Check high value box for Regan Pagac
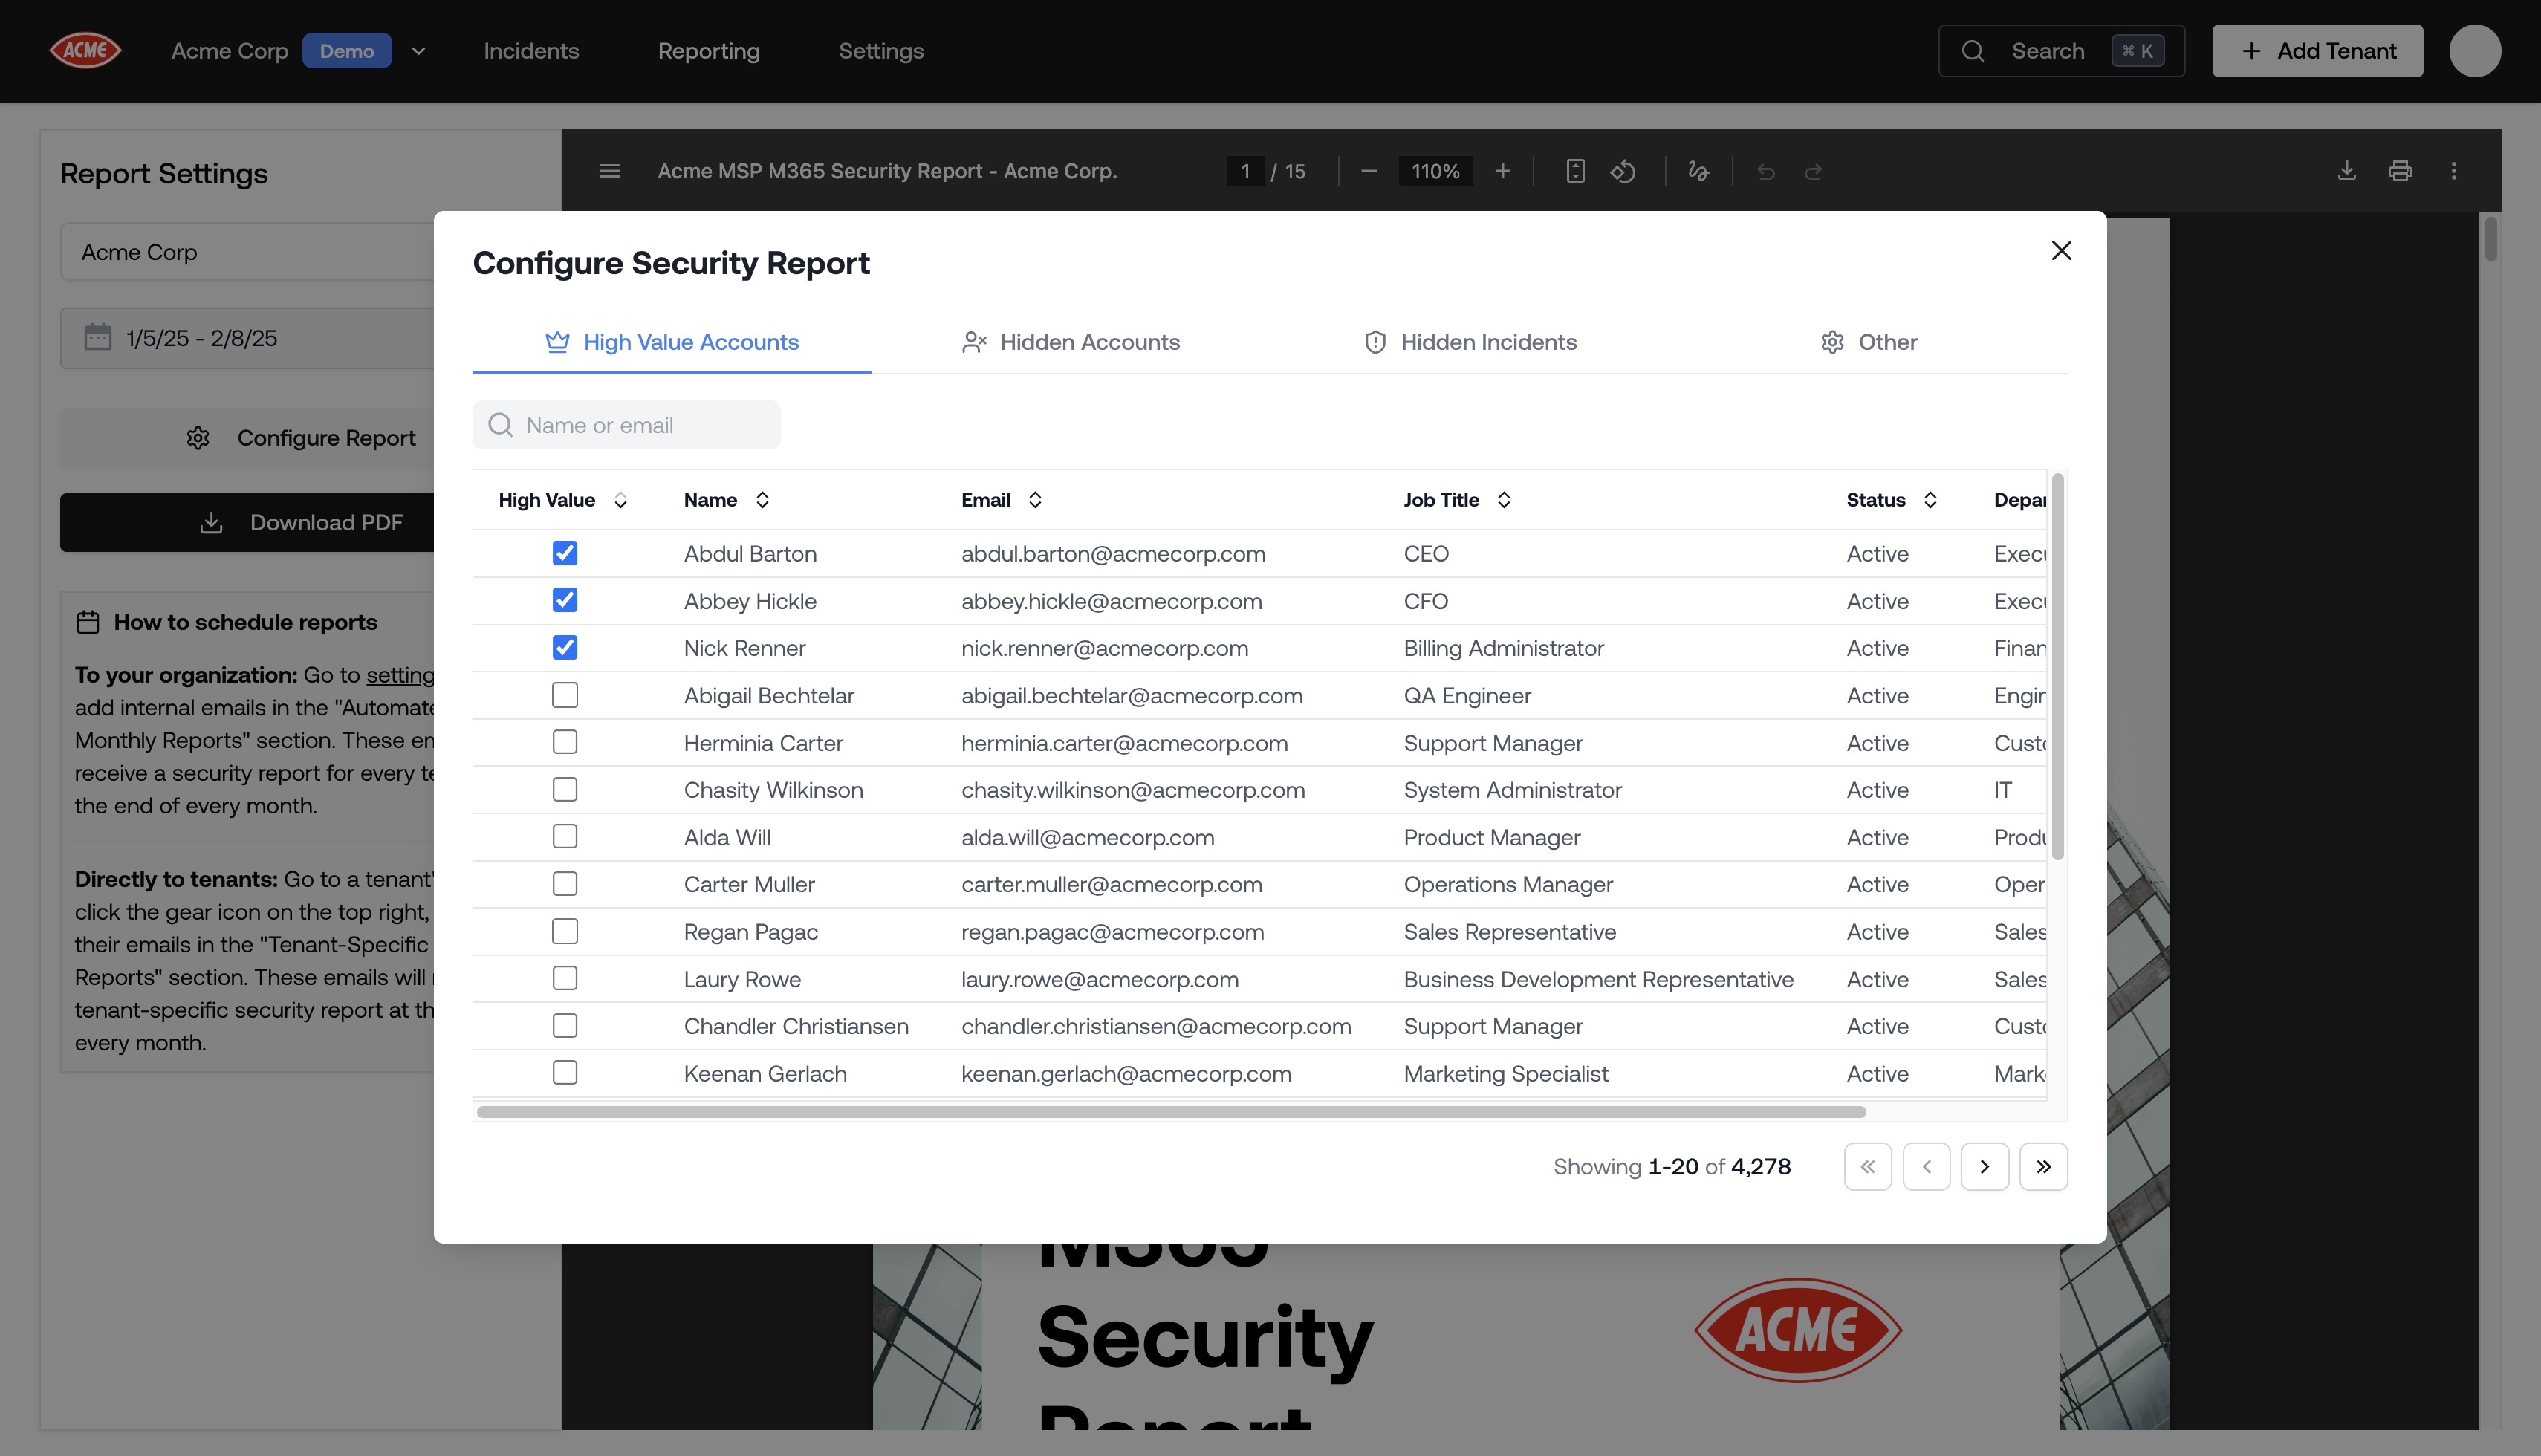 565,931
